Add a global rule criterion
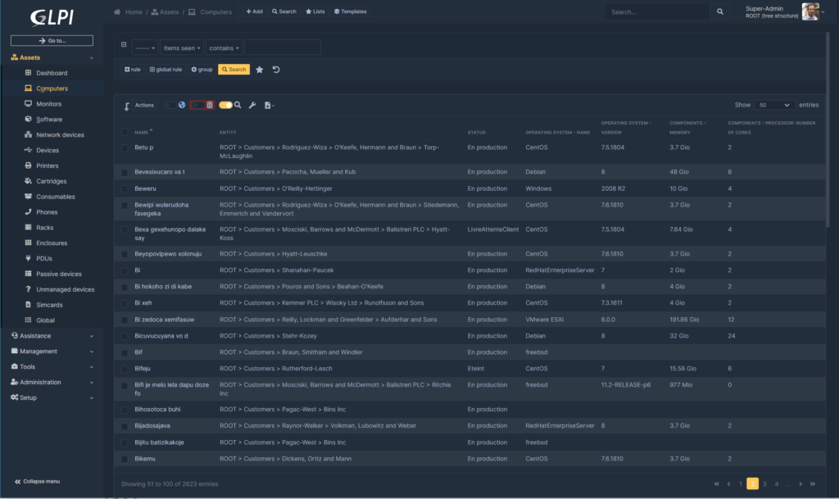The width and height of the screenshot is (839, 499). [166, 70]
